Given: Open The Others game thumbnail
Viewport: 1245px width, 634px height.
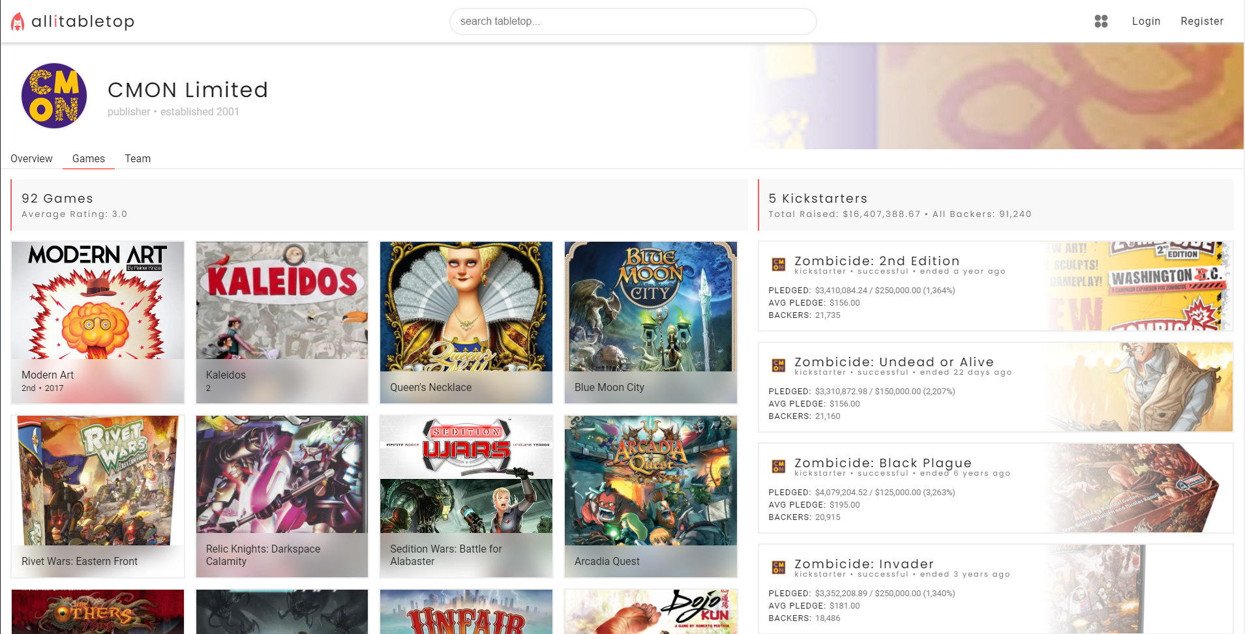Looking at the screenshot, I should pyautogui.click(x=98, y=611).
